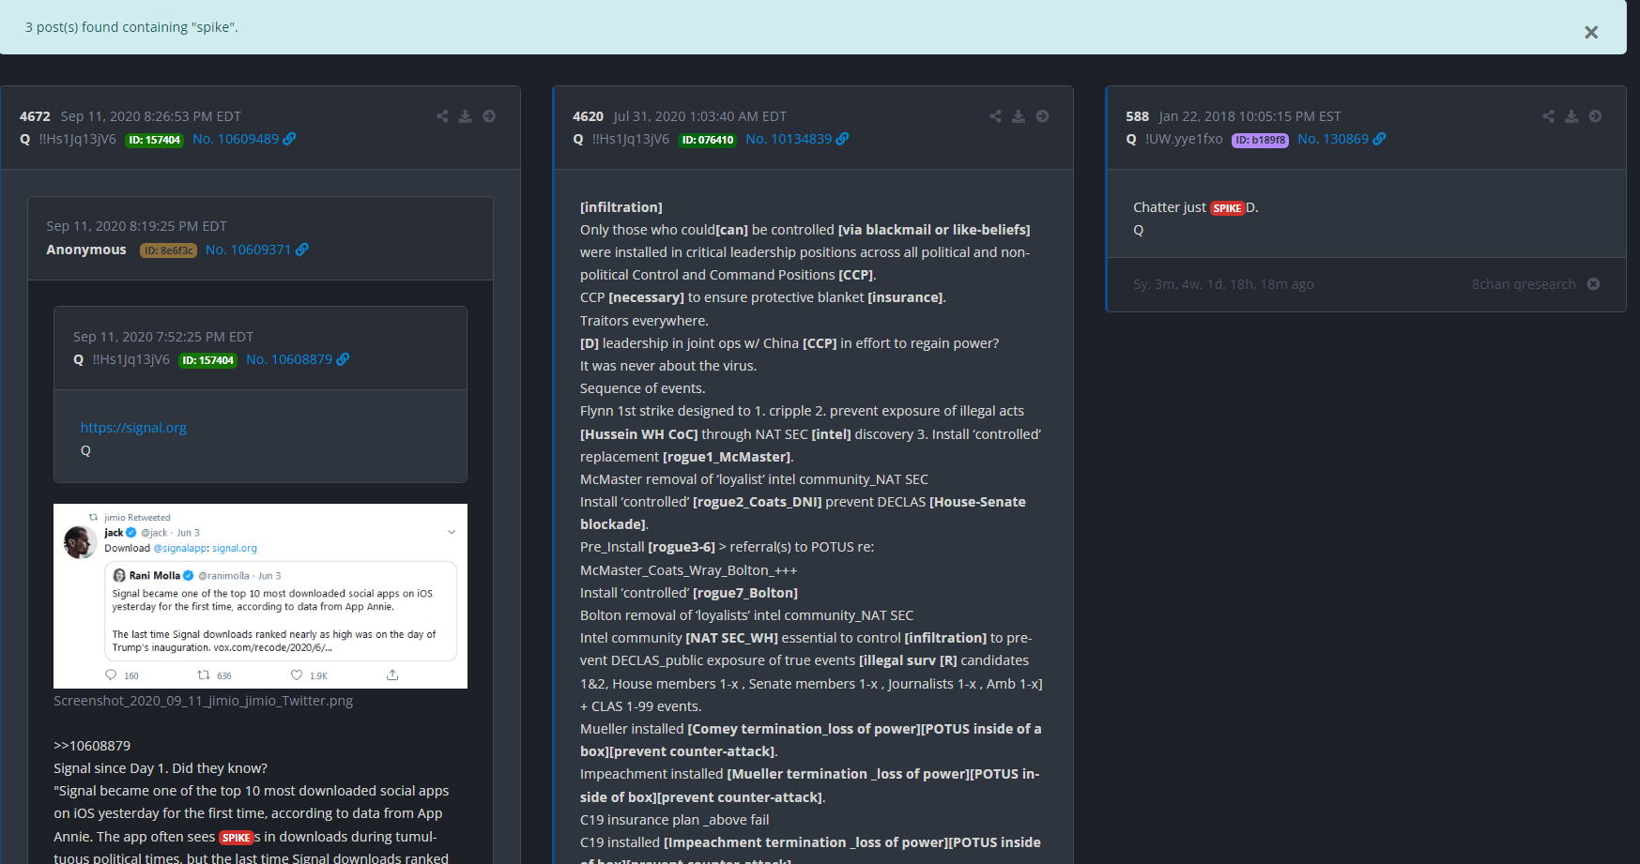Open quoted post No. 10608879
This screenshot has width=1640, height=864.
click(x=289, y=359)
